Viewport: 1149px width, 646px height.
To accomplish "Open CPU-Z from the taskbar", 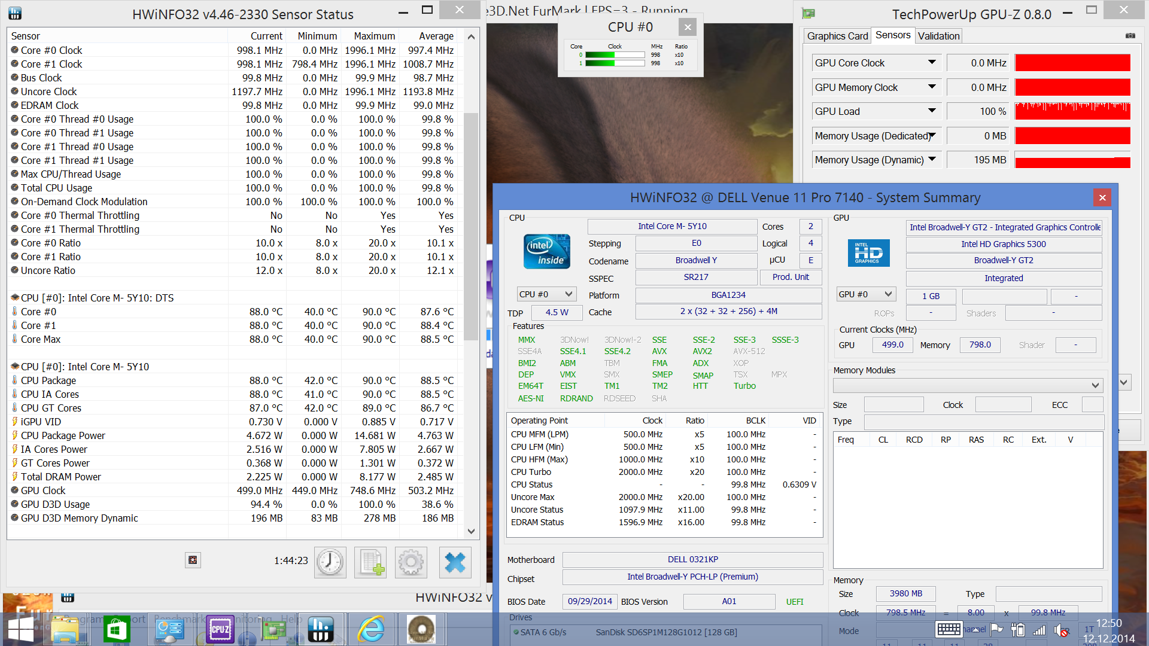I will point(220,629).
